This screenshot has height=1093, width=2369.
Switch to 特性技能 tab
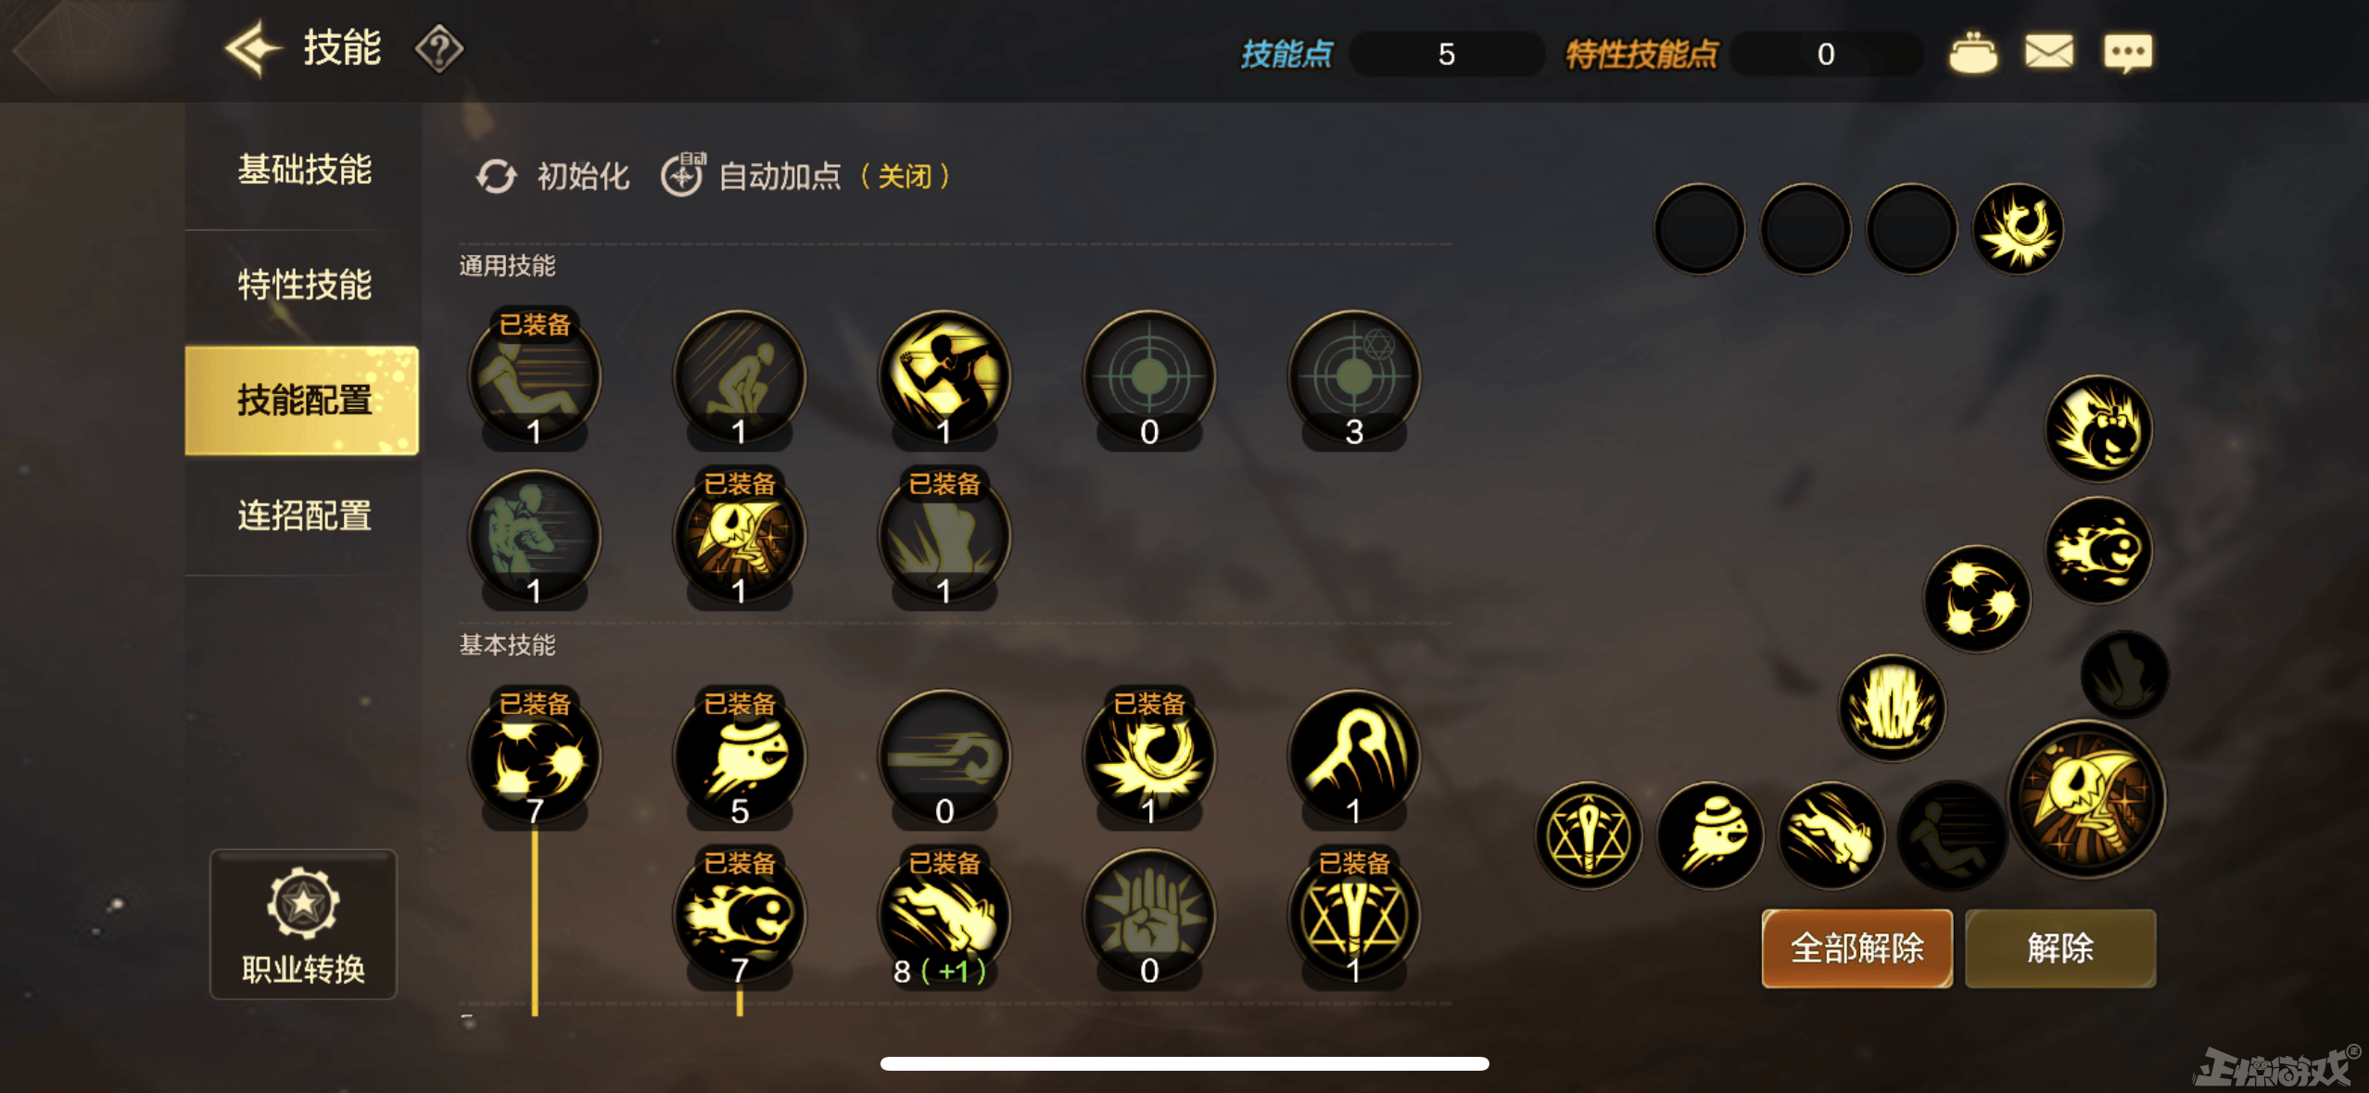pyautogui.click(x=304, y=285)
